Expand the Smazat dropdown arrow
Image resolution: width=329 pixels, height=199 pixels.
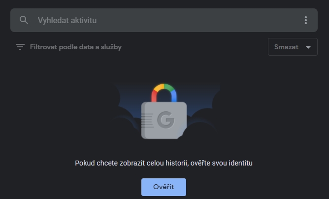click(309, 47)
